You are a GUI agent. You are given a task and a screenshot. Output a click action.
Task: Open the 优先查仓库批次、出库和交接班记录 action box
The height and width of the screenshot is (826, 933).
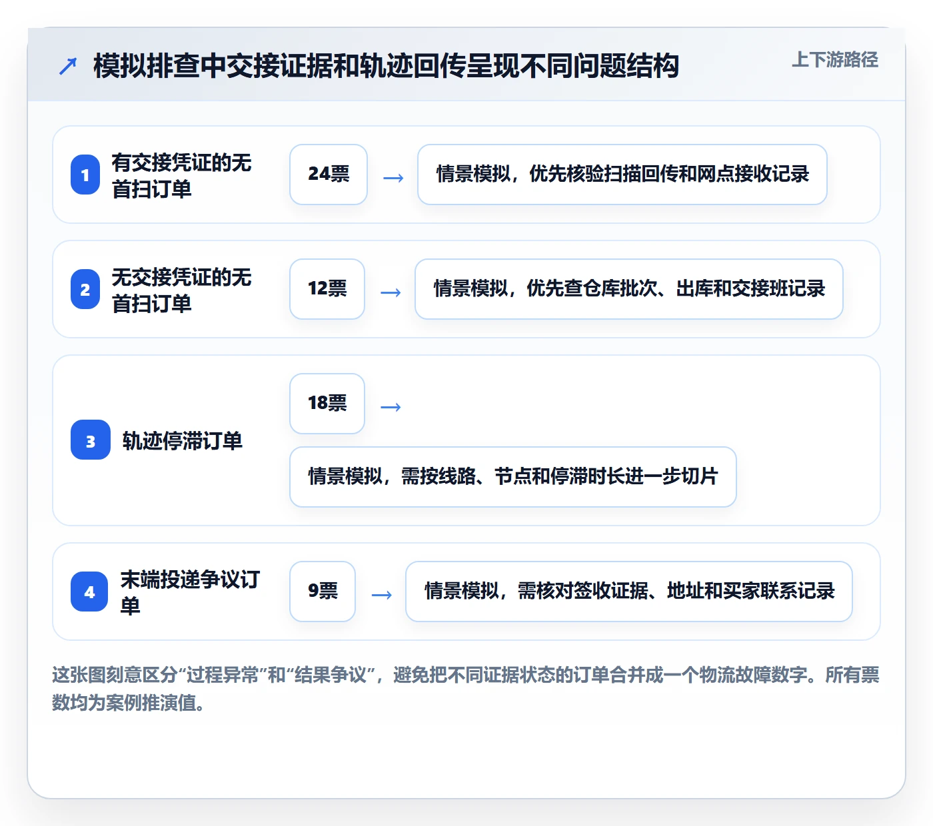click(x=629, y=289)
